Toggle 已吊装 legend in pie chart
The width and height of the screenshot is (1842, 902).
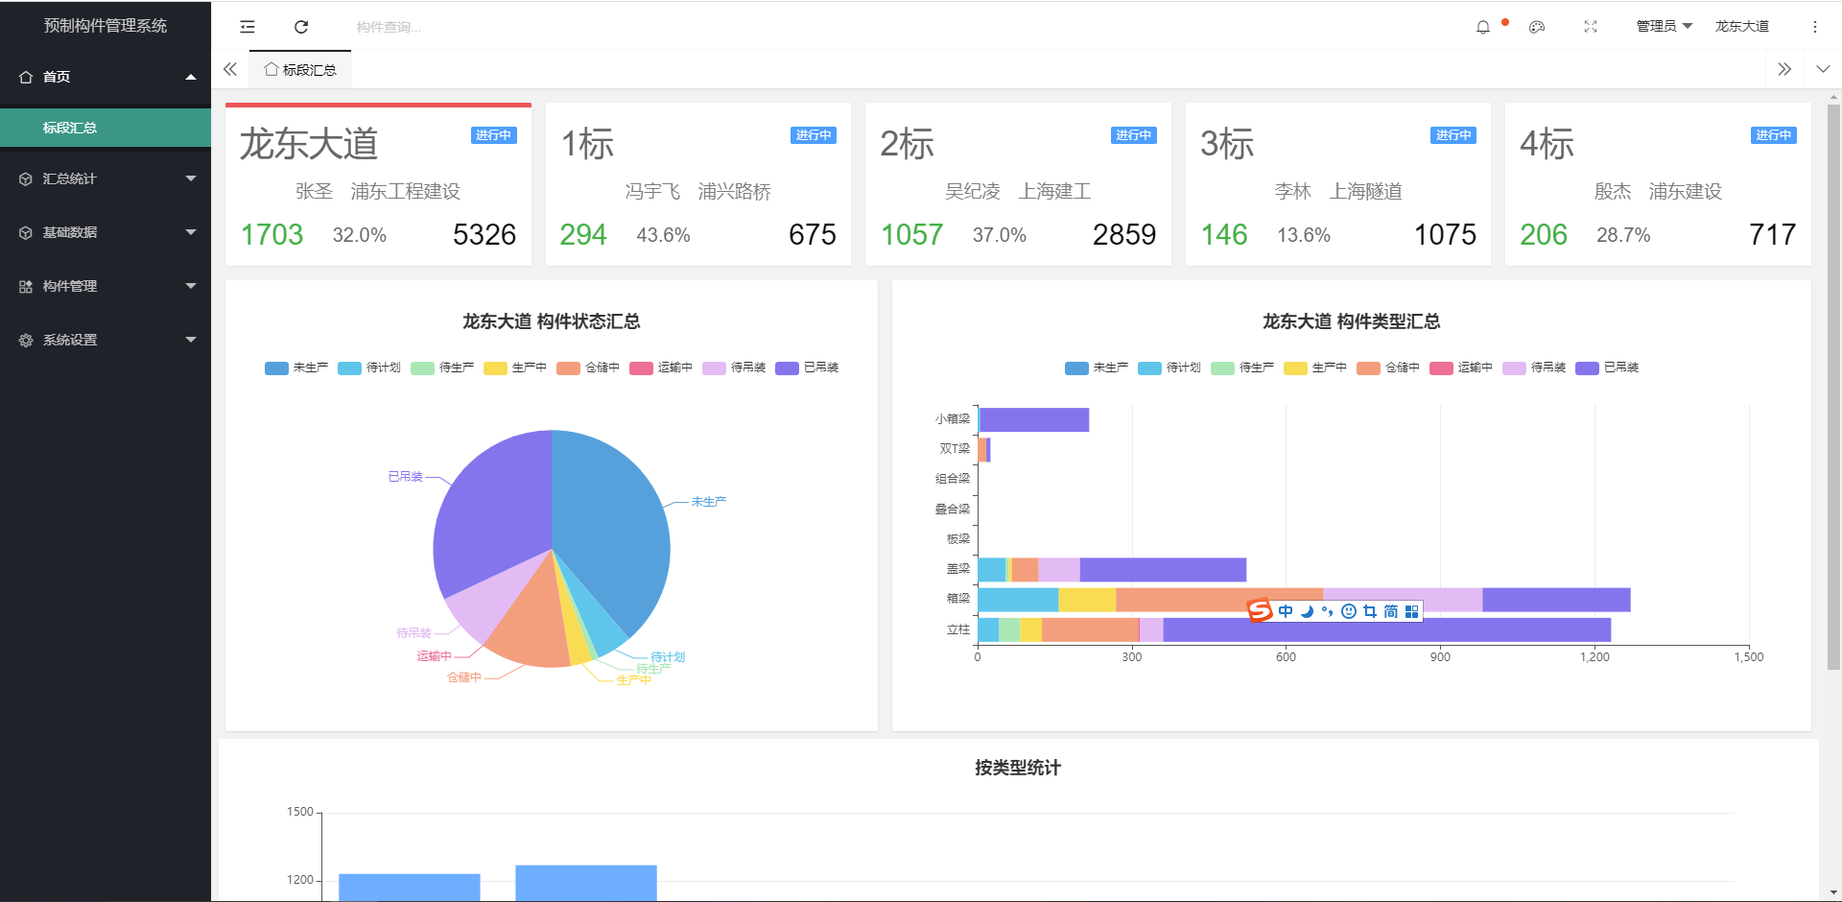click(807, 368)
